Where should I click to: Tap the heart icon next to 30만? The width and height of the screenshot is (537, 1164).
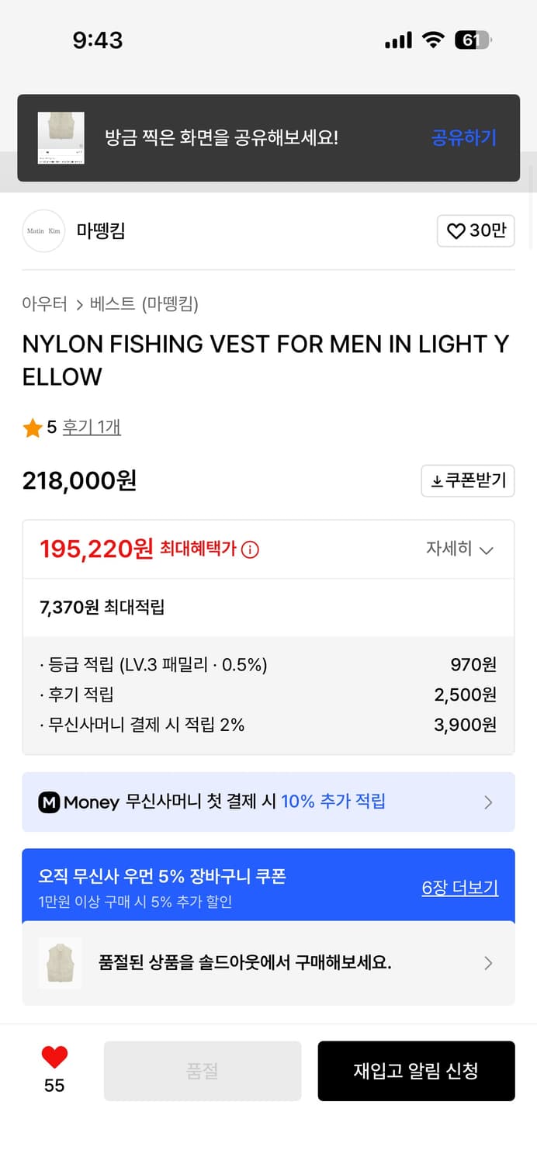pyautogui.click(x=456, y=231)
